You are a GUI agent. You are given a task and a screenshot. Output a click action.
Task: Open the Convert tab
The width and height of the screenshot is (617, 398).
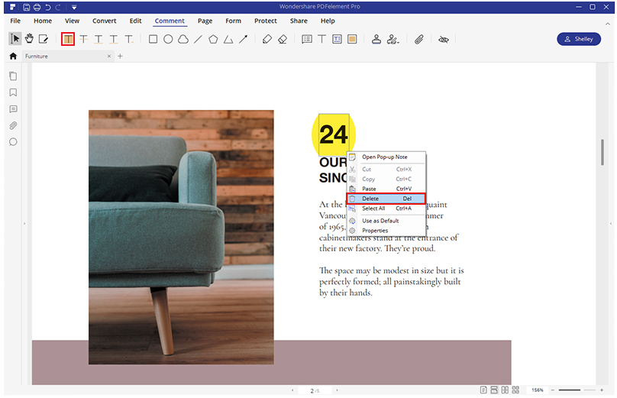tap(105, 21)
